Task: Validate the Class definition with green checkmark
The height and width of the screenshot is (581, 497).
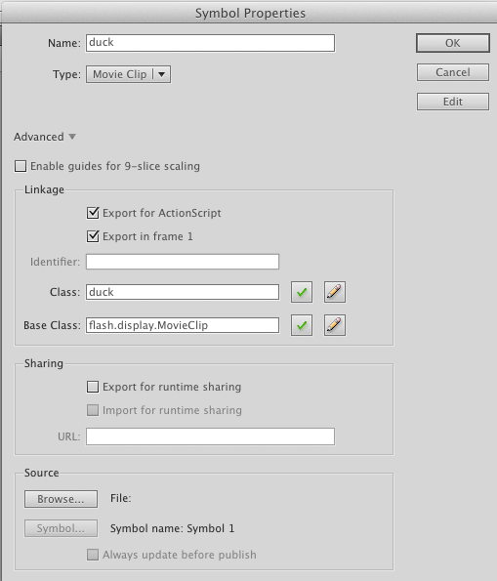Action: (x=302, y=292)
